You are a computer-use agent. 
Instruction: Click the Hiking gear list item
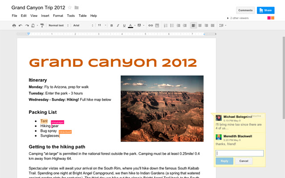coord(49,126)
